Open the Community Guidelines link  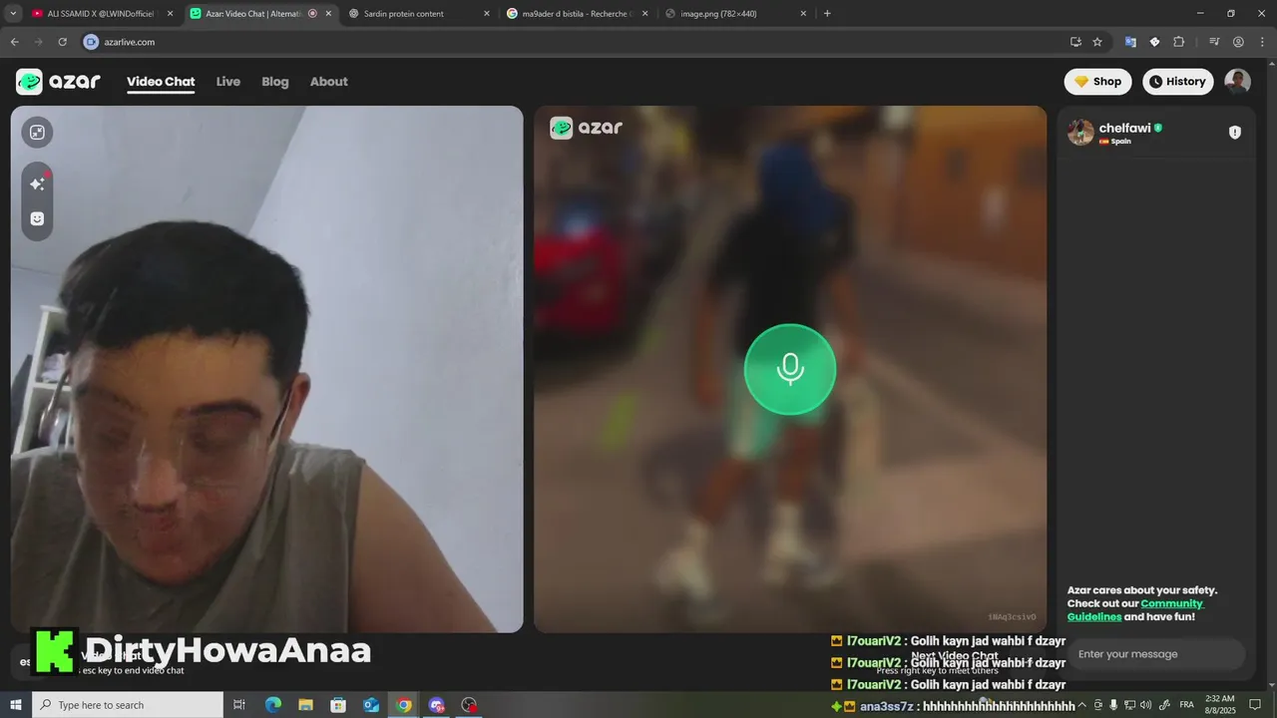click(1136, 610)
